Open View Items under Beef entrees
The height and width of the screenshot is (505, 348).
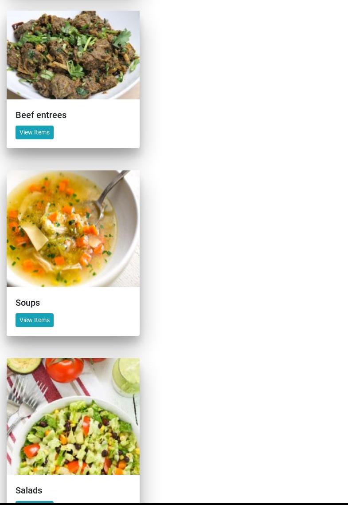pyautogui.click(x=35, y=132)
